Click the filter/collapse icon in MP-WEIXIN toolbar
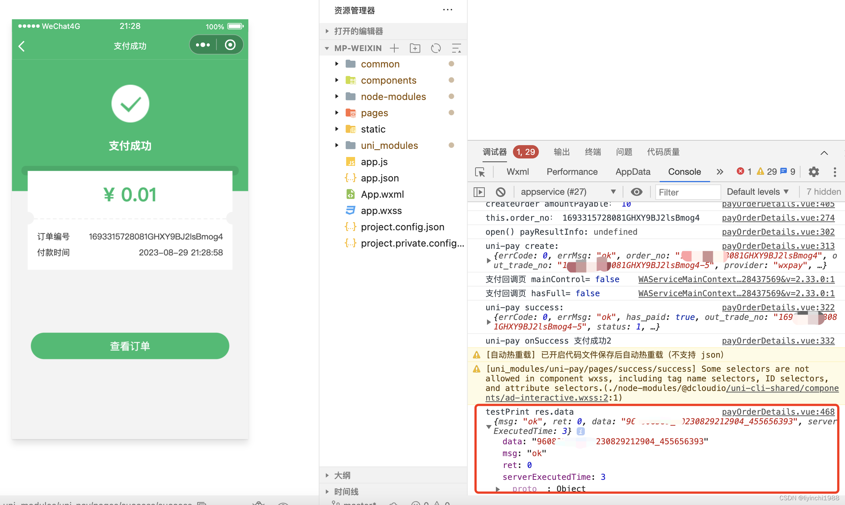This screenshot has width=845, height=505. pos(456,48)
